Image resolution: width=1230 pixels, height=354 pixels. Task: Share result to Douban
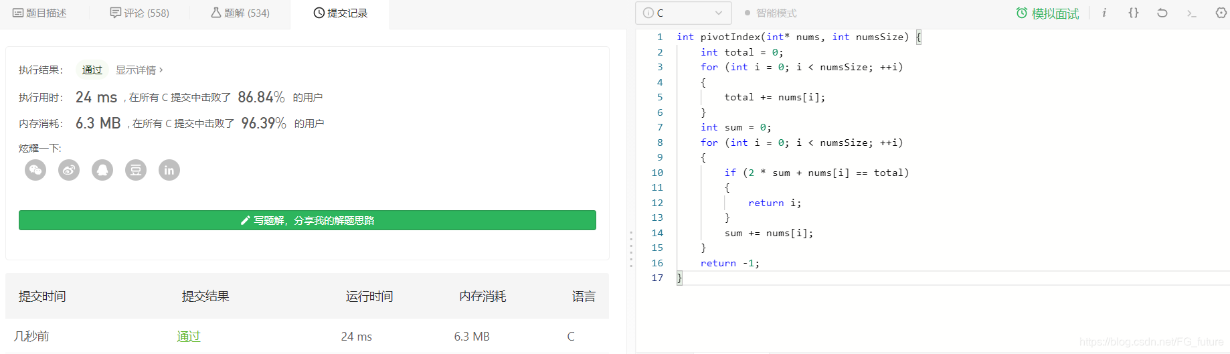coord(136,170)
